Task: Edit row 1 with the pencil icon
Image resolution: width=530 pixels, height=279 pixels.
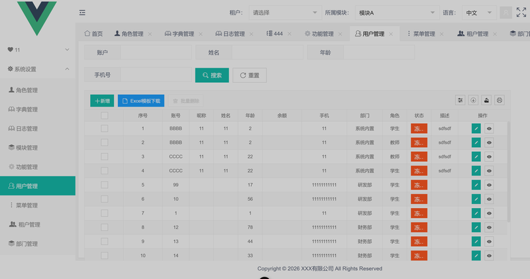Action: pyautogui.click(x=476, y=129)
